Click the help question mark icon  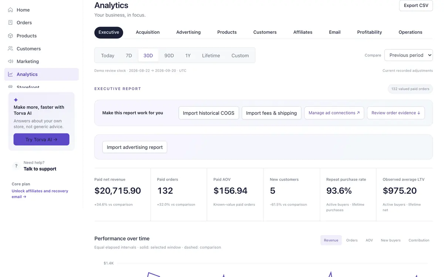pyautogui.click(x=16, y=166)
